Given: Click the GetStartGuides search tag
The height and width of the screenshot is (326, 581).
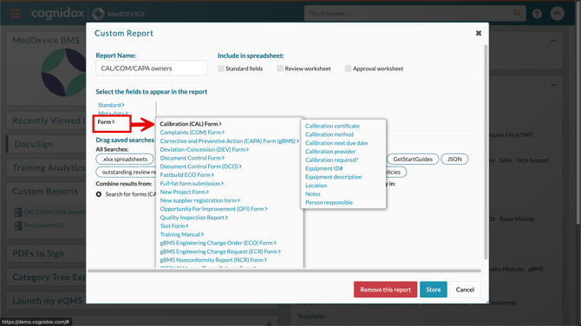Looking at the screenshot, I should click(413, 160).
